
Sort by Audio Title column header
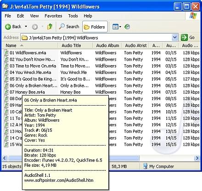click(x=75, y=45)
